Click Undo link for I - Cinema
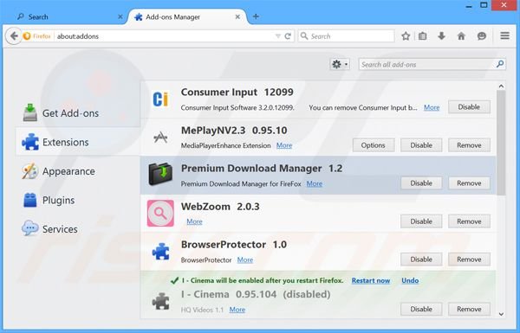Viewport: 520px width, 333px height. 410,281
